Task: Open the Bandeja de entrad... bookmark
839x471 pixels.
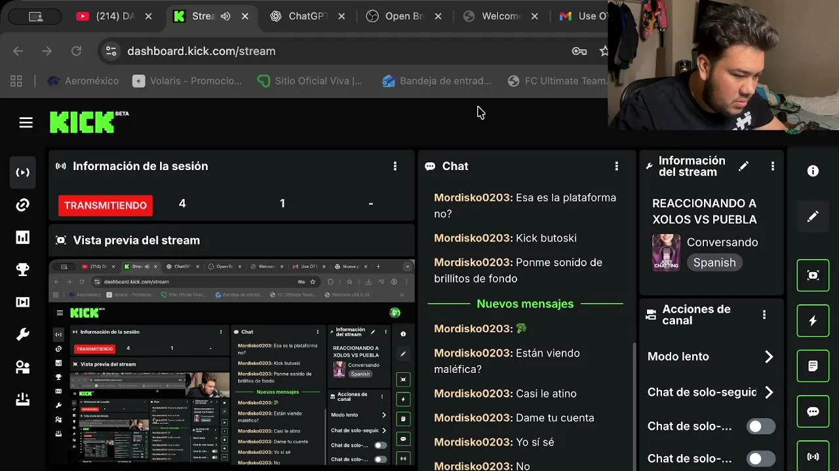Action: (x=437, y=81)
